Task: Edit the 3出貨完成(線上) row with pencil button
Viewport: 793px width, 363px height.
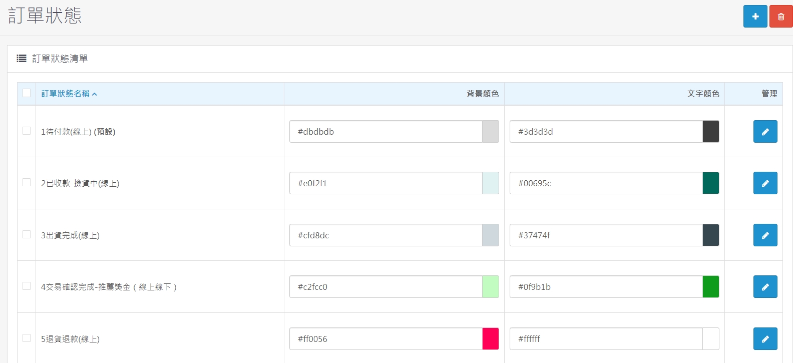Action: point(765,235)
